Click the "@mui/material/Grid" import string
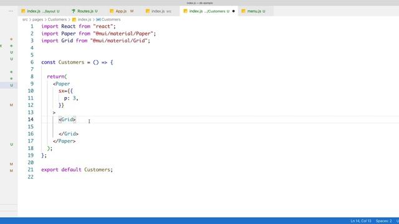 [119, 40]
